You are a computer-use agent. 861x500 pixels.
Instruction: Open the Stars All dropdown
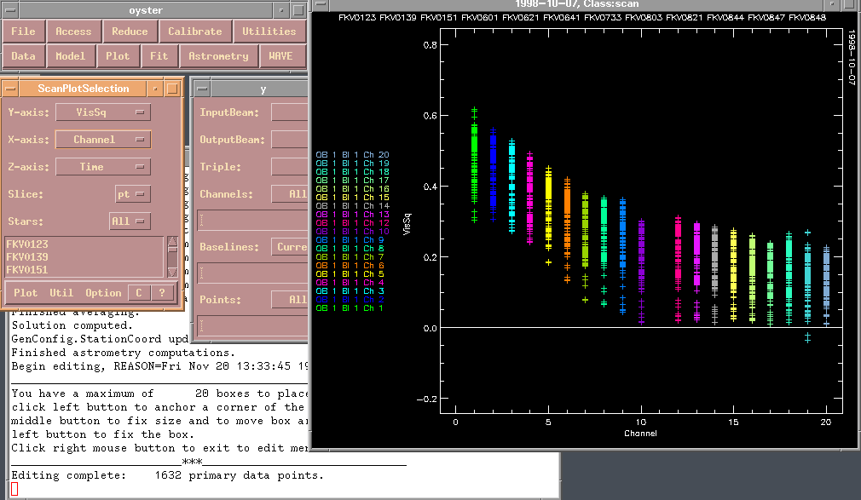(130, 221)
